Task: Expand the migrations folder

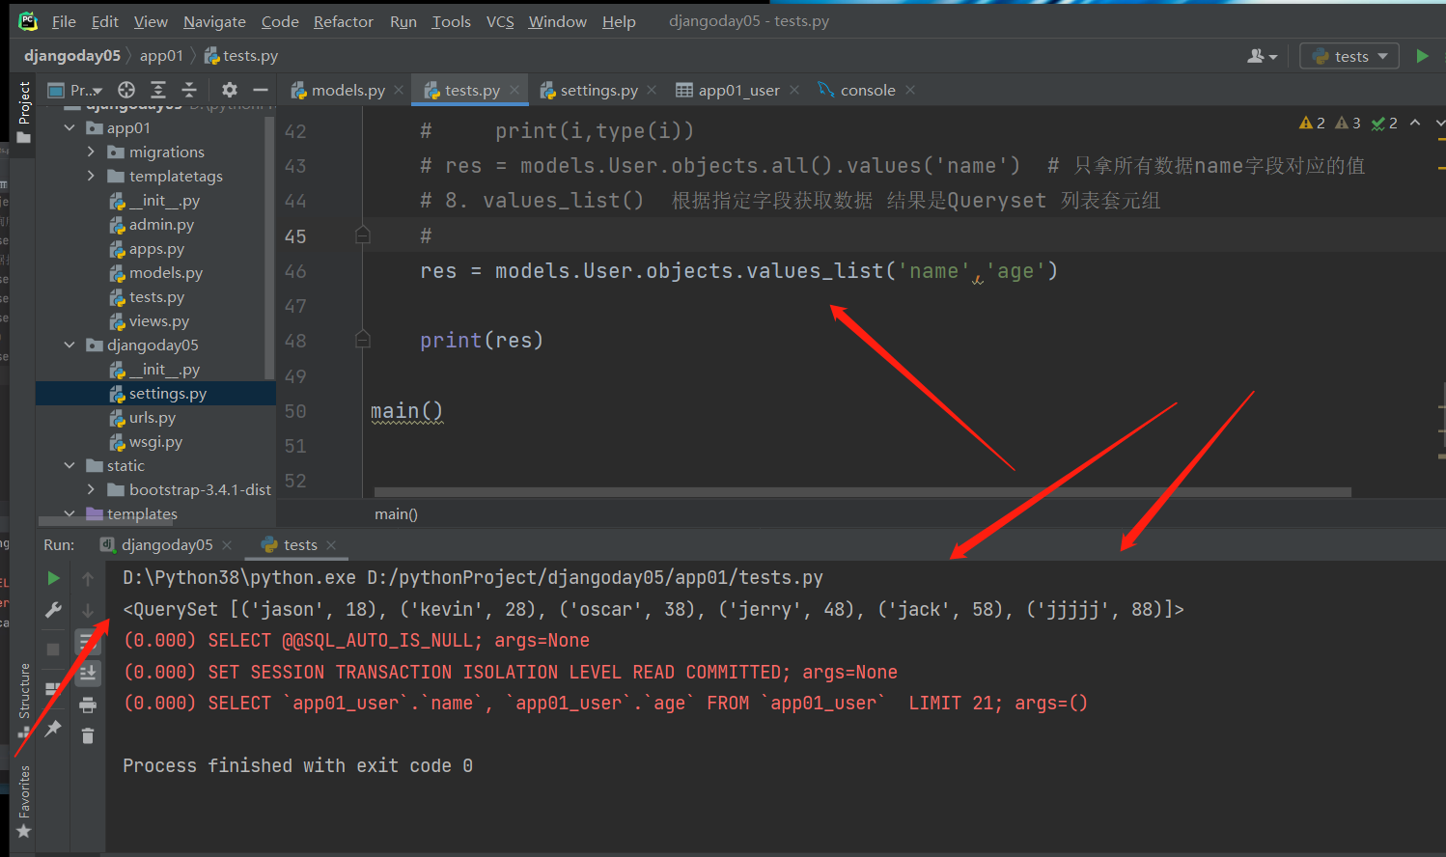Action: pos(91,152)
